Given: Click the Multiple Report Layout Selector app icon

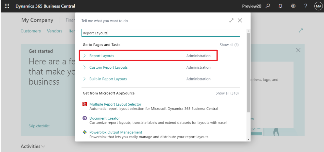Looking at the screenshot, I should click(85, 104).
